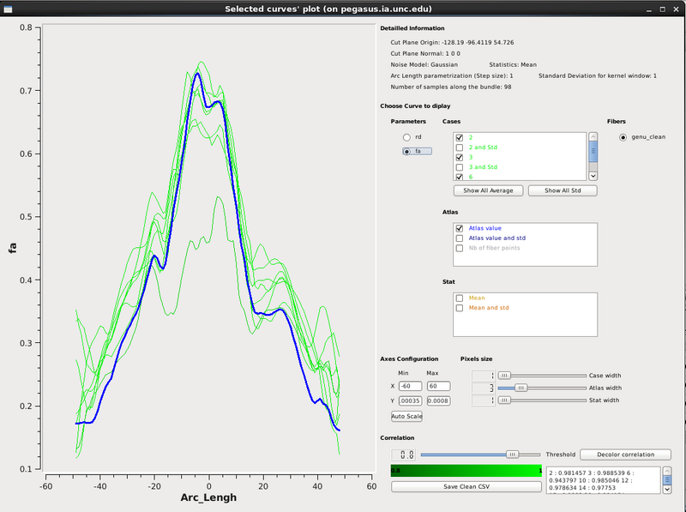
Task: Click Auto Scale for axes
Action: 406,416
